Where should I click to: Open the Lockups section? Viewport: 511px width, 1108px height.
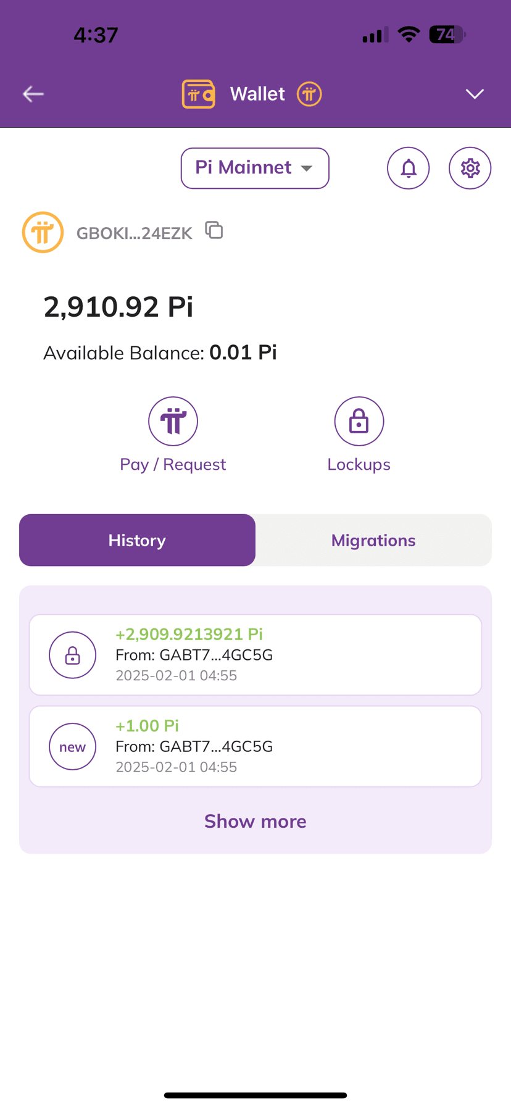point(359,435)
